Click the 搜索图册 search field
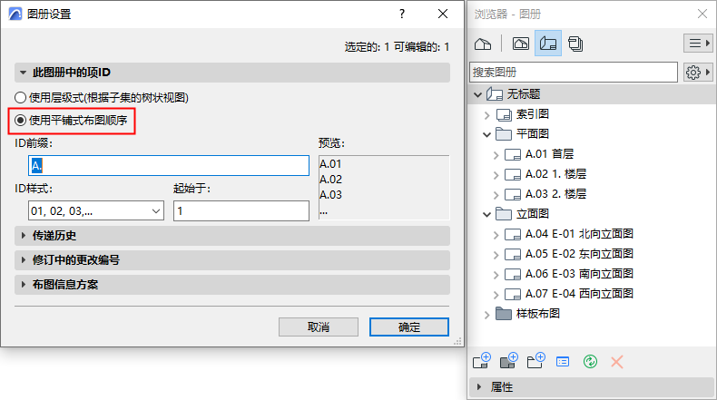Image resolution: width=717 pixels, height=400 pixels. point(574,73)
